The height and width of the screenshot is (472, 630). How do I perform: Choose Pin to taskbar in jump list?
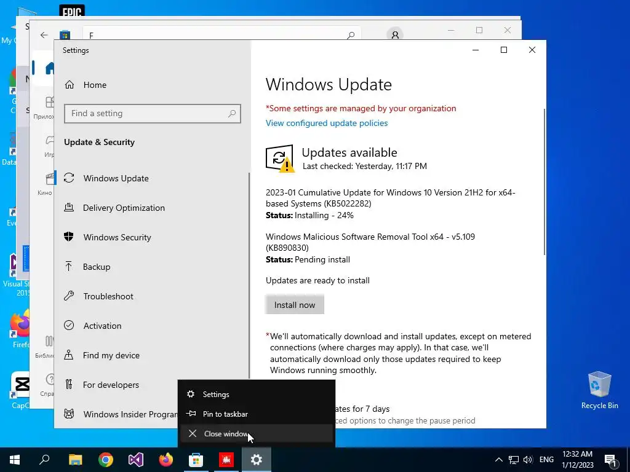tap(257, 414)
